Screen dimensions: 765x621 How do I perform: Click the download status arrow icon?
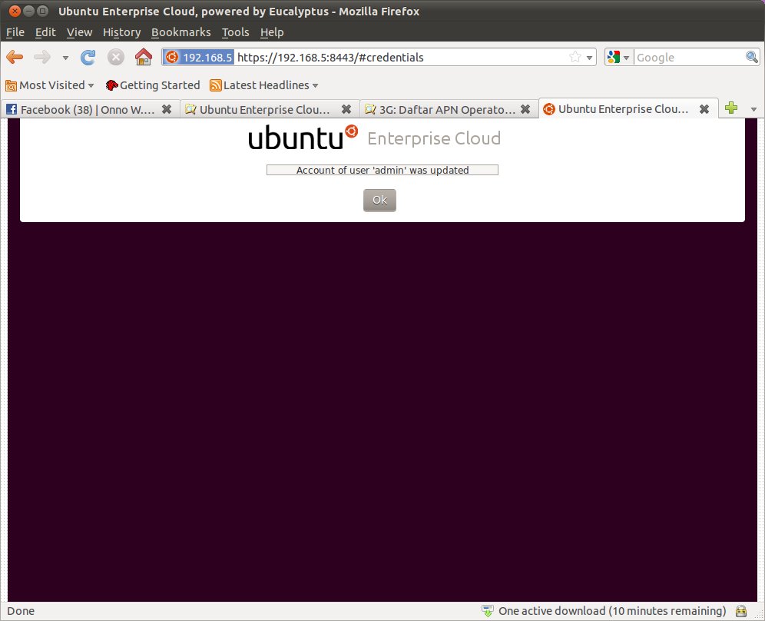coord(487,611)
